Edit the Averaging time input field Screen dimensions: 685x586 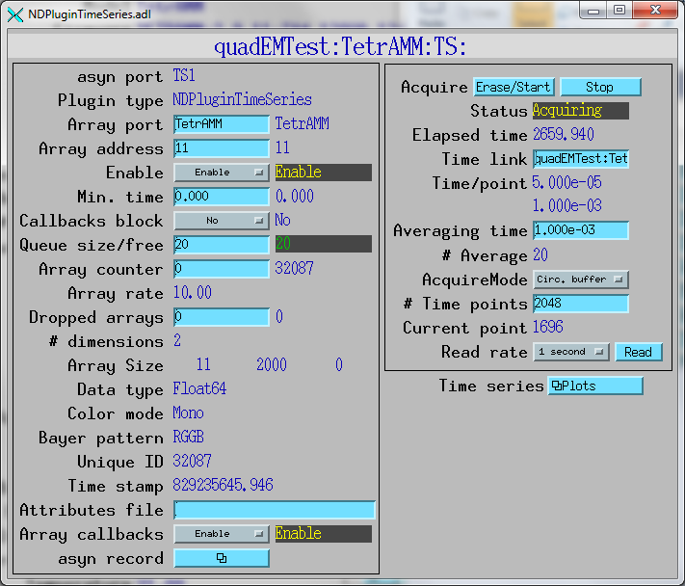click(581, 230)
